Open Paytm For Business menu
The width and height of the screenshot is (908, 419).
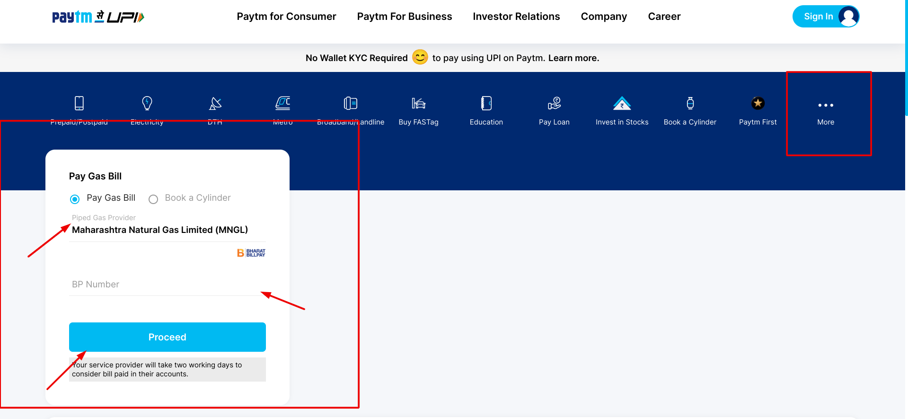(405, 17)
